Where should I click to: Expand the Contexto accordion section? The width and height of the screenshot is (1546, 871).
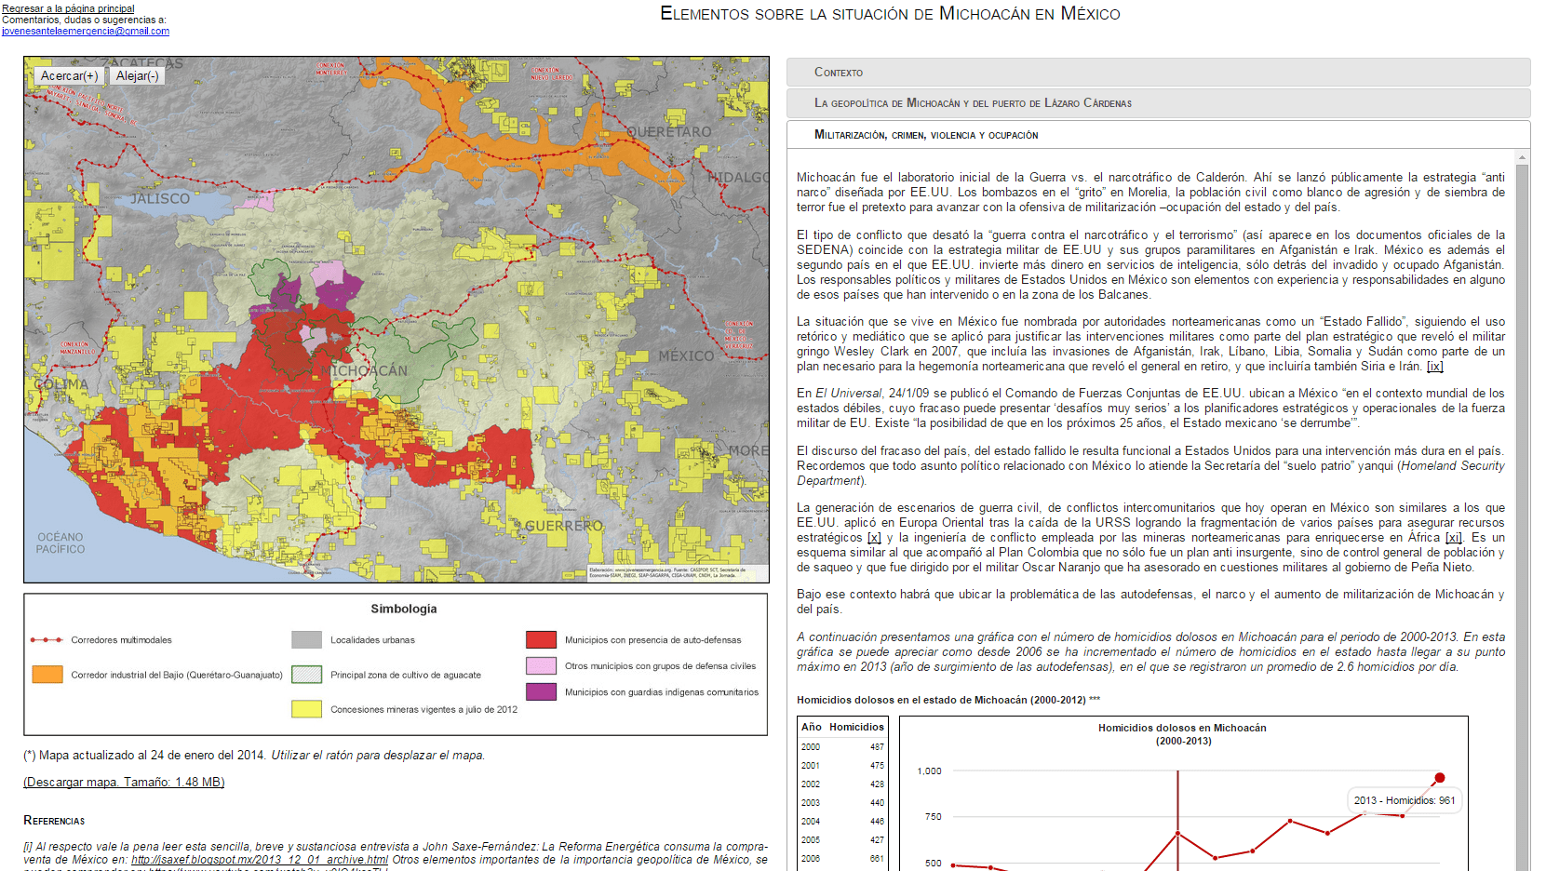click(x=1158, y=72)
